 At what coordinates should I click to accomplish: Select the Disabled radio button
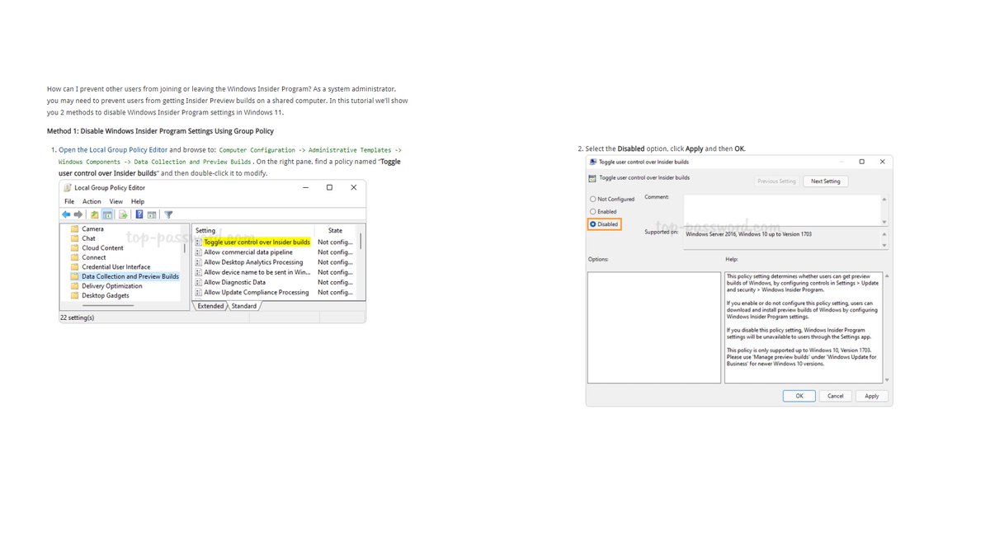point(593,224)
